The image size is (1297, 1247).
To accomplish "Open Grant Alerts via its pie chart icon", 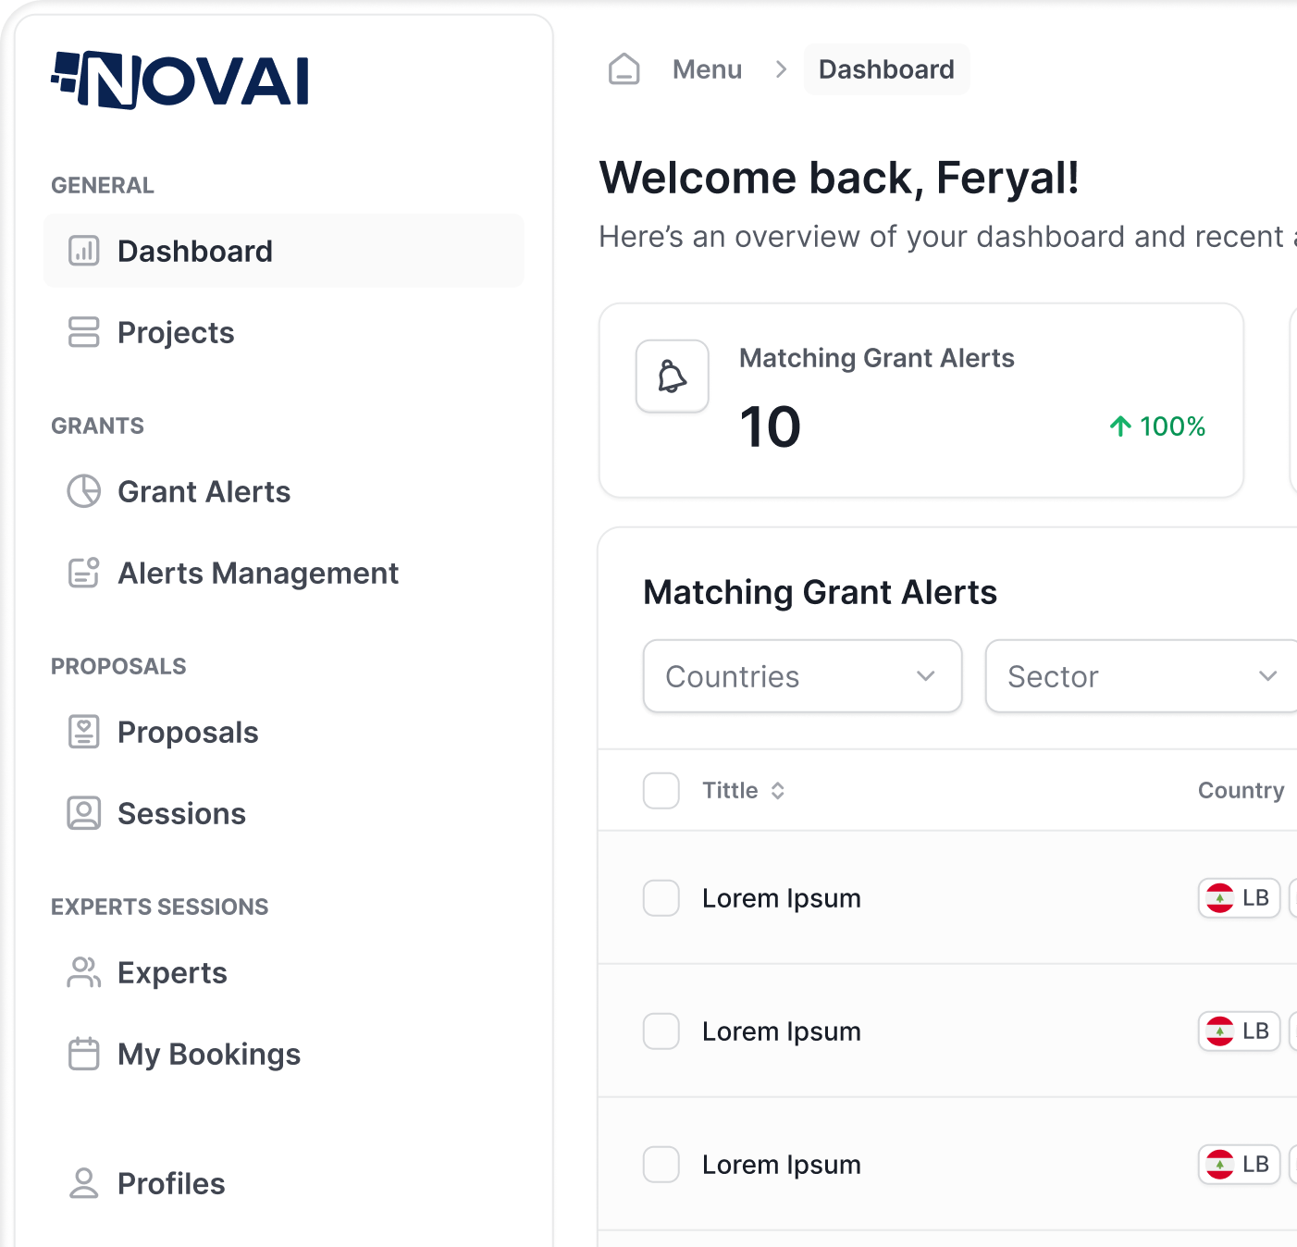I will (83, 492).
